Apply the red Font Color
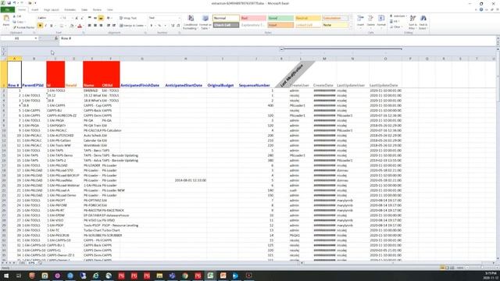 (x=80, y=26)
